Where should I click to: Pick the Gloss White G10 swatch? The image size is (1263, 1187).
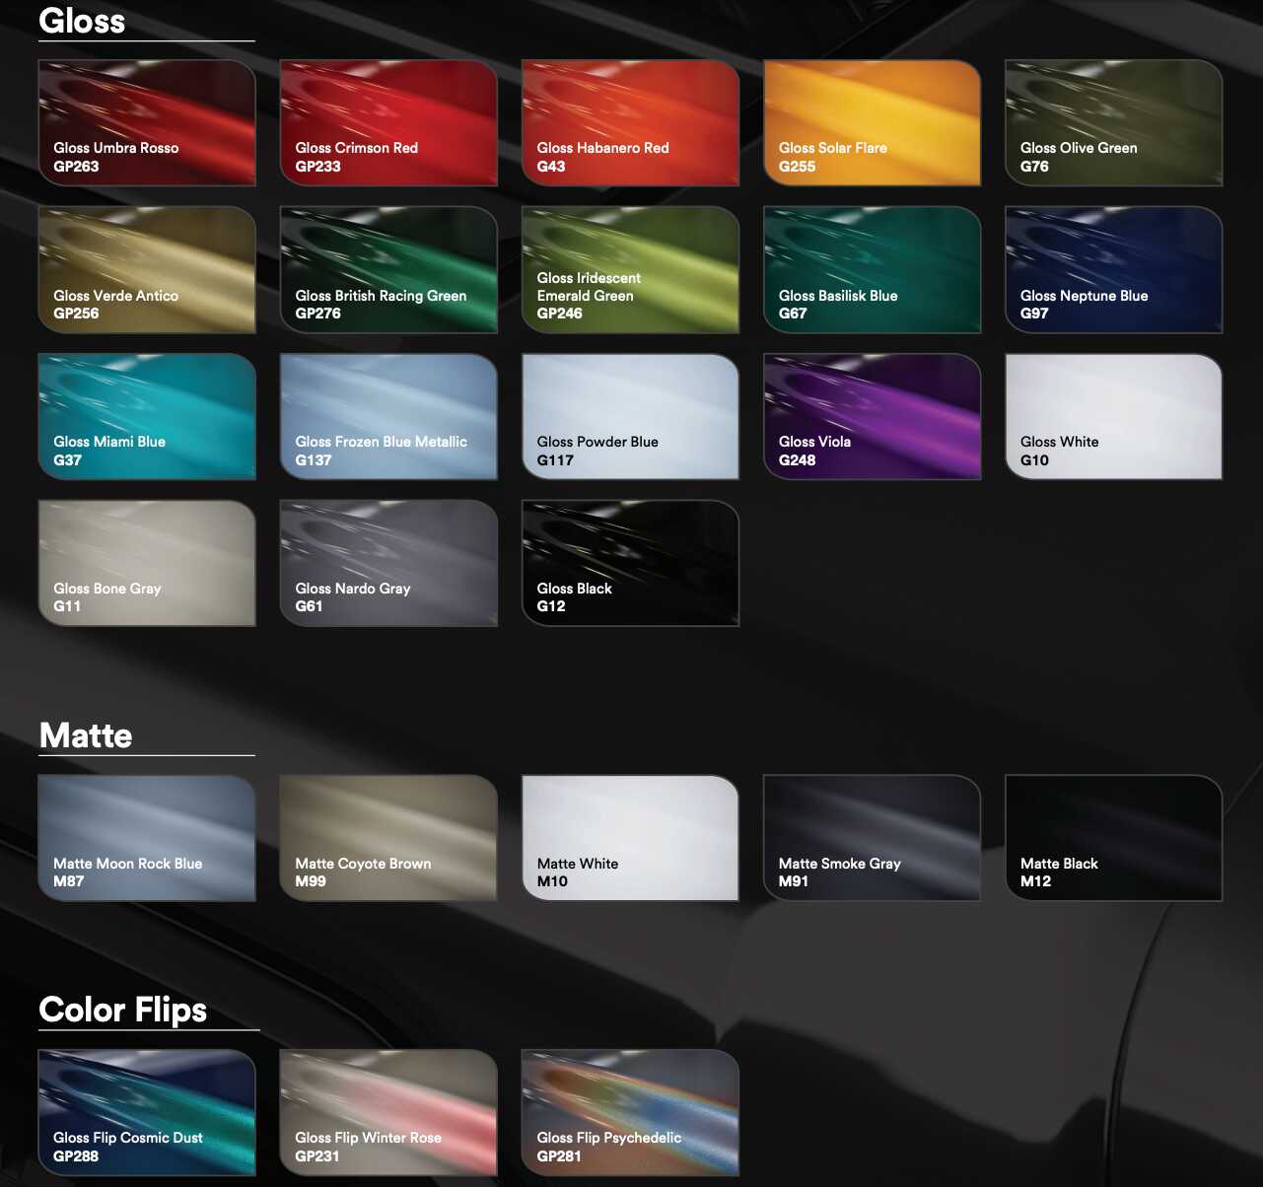pos(1113,416)
